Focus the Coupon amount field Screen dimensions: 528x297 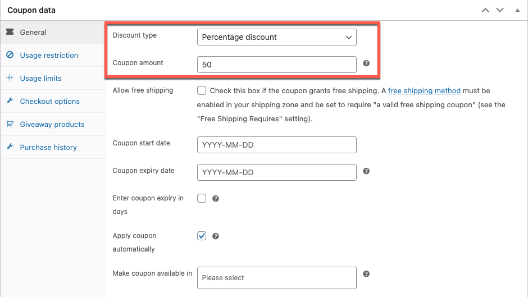[277, 65]
